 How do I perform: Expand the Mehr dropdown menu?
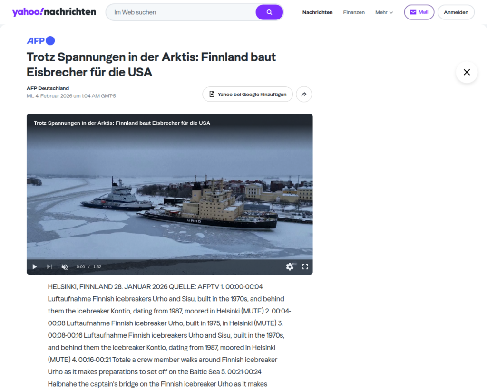(x=384, y=12)
